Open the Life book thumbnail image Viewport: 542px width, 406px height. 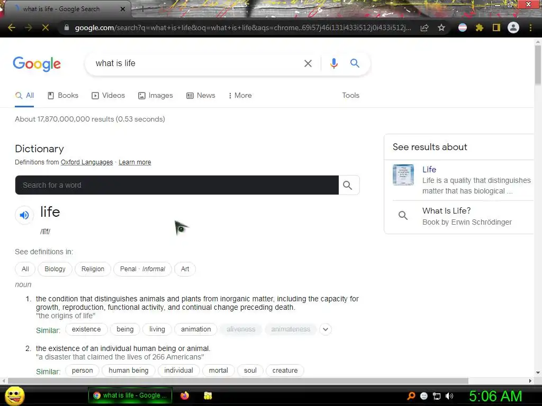point(403,175)
